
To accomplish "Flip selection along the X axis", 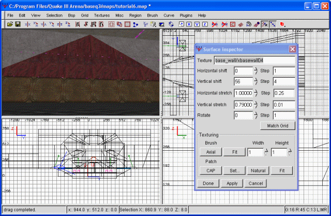I will pyautogui.click(x=27, y=24).
